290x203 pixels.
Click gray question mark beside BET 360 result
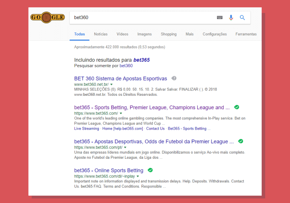(174, 78)
